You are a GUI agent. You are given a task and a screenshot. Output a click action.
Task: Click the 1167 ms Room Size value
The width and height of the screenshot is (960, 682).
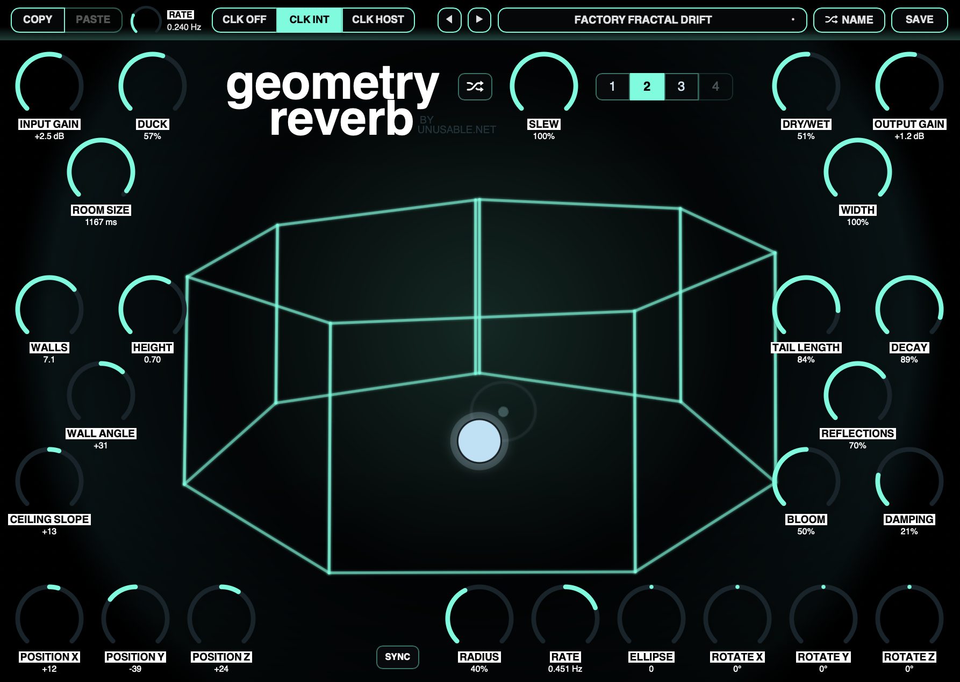[101, 222]
